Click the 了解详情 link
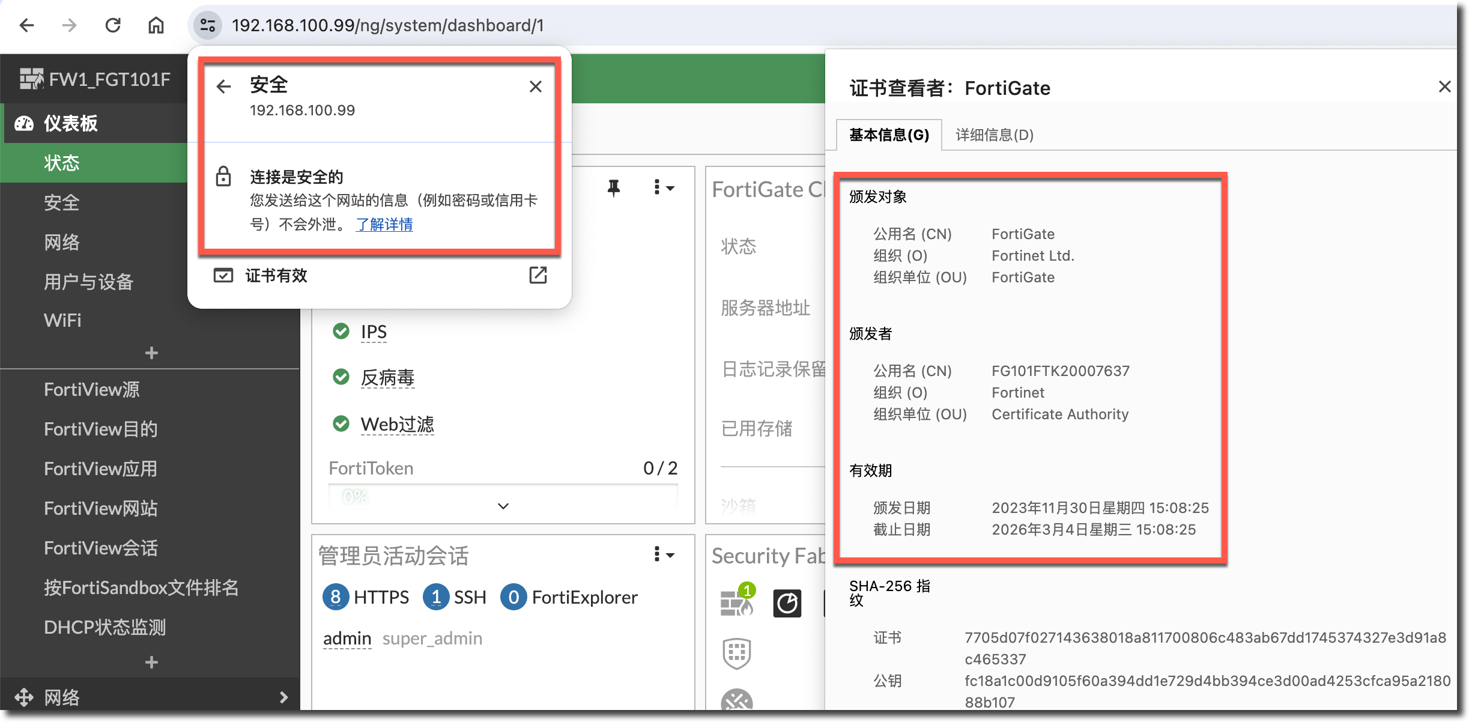Viewport: 1469px width, 722px height. 384,225
